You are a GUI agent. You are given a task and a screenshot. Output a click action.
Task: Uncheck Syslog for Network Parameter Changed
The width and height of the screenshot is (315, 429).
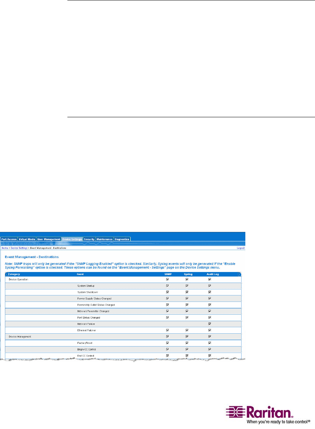coord(187,311)
